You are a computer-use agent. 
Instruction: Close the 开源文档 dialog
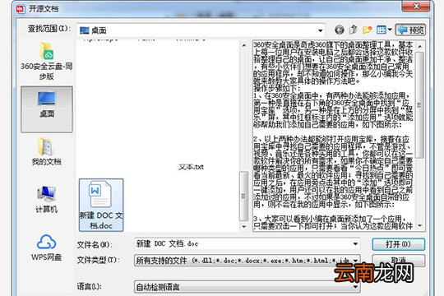(416, 7)
